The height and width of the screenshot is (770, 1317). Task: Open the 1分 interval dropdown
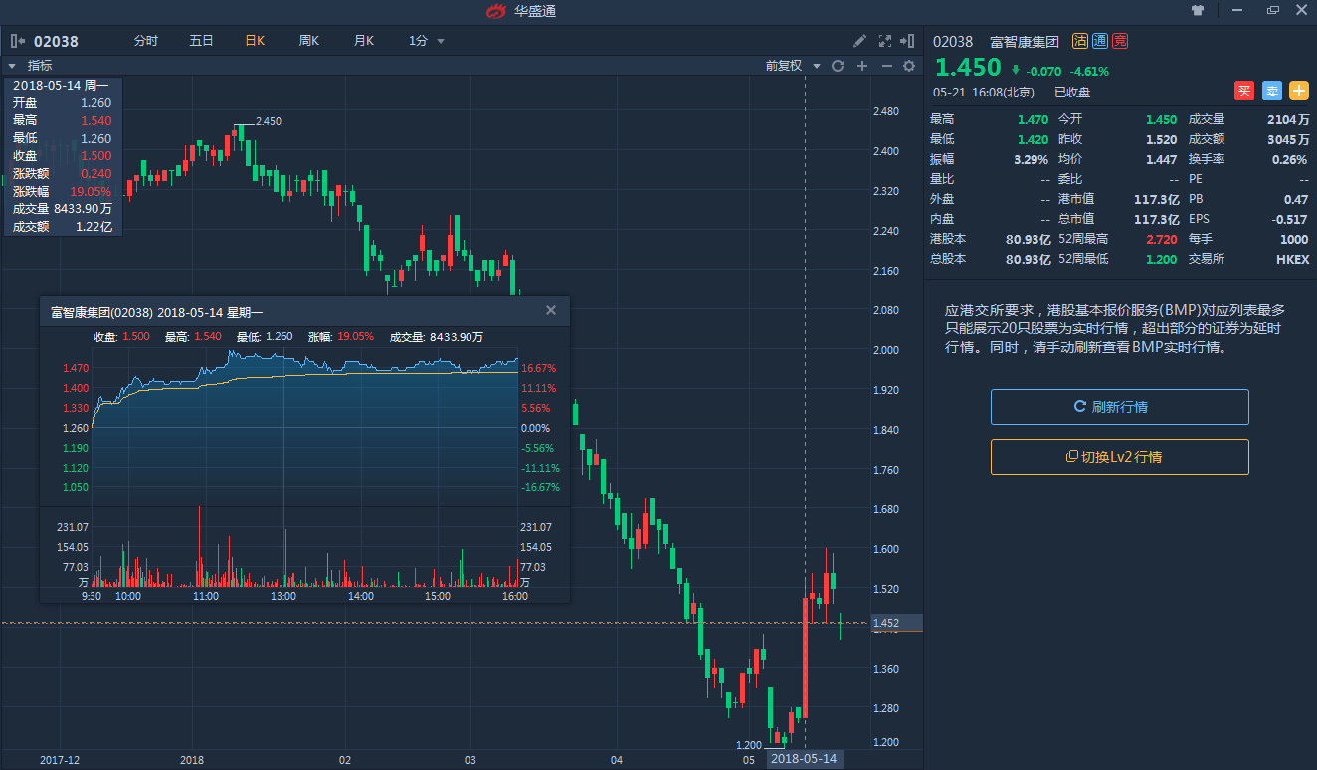426,41
